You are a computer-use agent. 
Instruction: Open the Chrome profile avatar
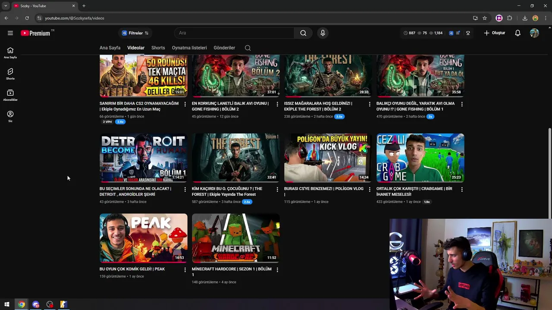535,18
